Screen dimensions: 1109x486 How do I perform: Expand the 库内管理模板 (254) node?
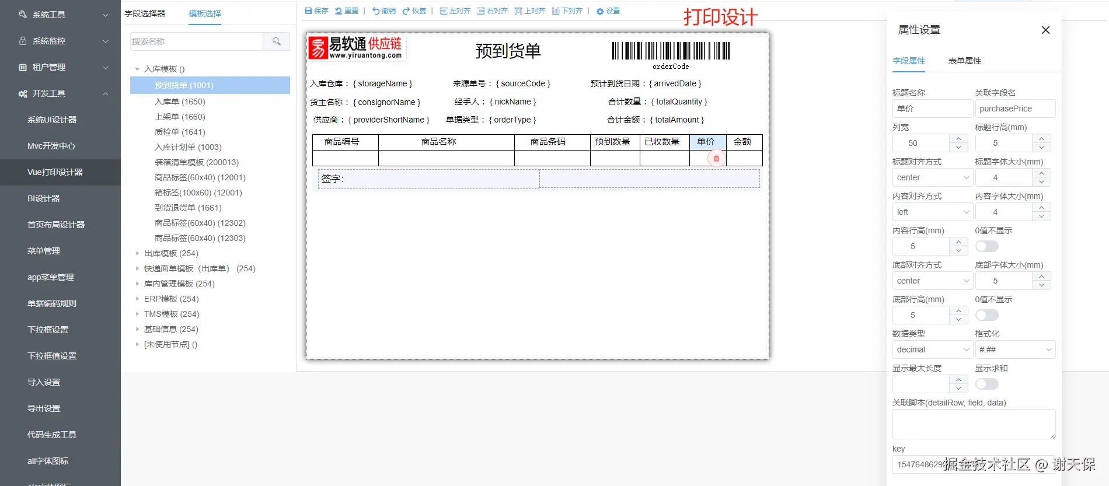(137, 284)
